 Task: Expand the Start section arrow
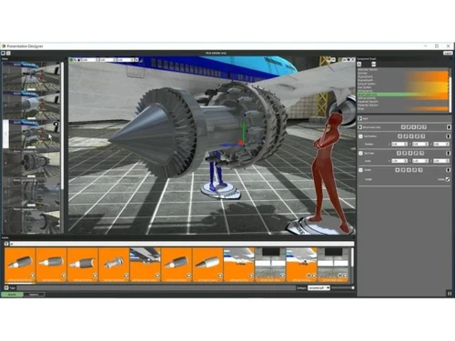(360, 118)
